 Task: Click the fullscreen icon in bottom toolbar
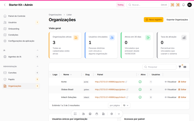[75, 114]
